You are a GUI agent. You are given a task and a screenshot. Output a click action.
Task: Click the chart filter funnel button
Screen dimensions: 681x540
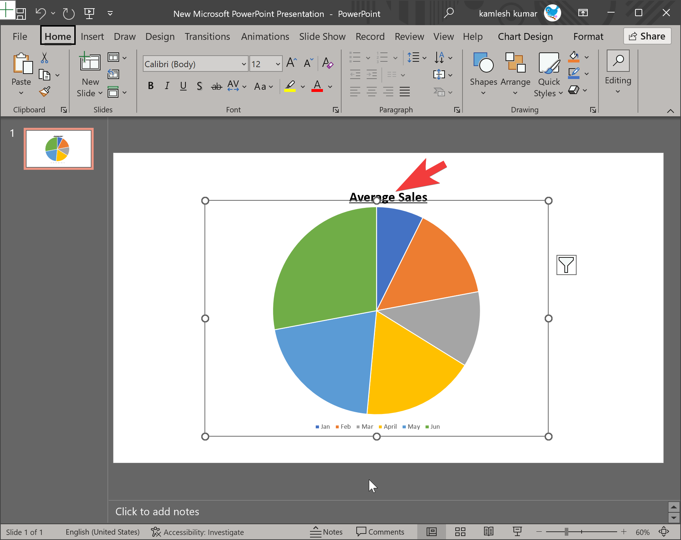click(x=566, y=265)
